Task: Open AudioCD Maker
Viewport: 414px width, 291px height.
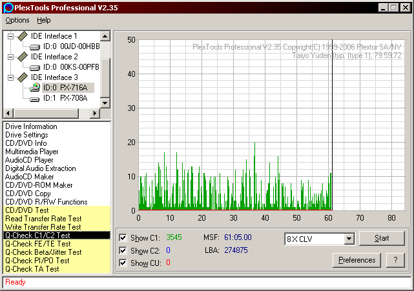Action: click(x=29, y=177)
